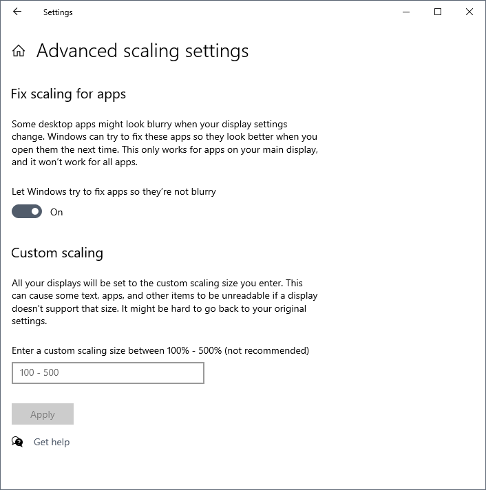Select the Advanced scaling settings page title
The image size is (486, 490).
click(142, 51)
